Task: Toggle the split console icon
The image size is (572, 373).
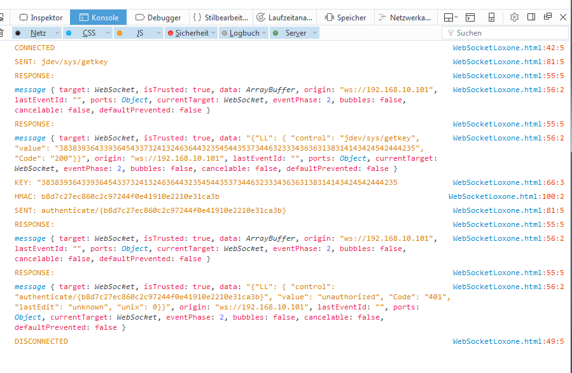Action: [470, 18]
